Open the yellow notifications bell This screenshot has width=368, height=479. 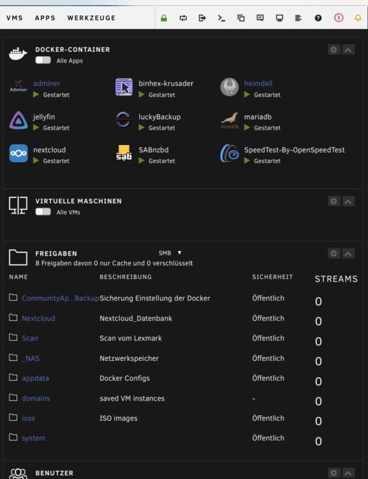358,18
